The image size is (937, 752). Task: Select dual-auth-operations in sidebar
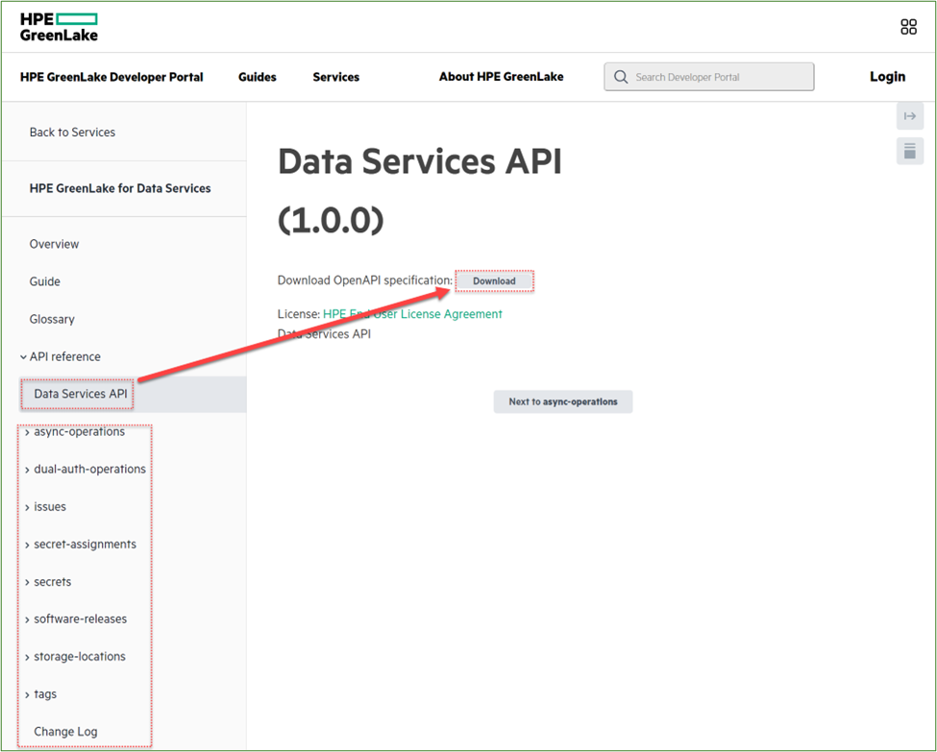click(x=89, y=469)
